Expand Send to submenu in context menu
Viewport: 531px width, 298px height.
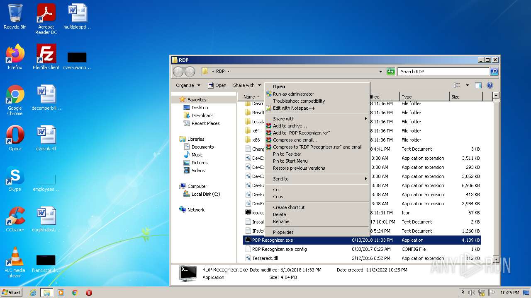[317, 179]
